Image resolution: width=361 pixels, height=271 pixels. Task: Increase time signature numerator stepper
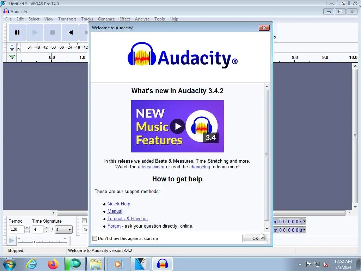(47, 228)
